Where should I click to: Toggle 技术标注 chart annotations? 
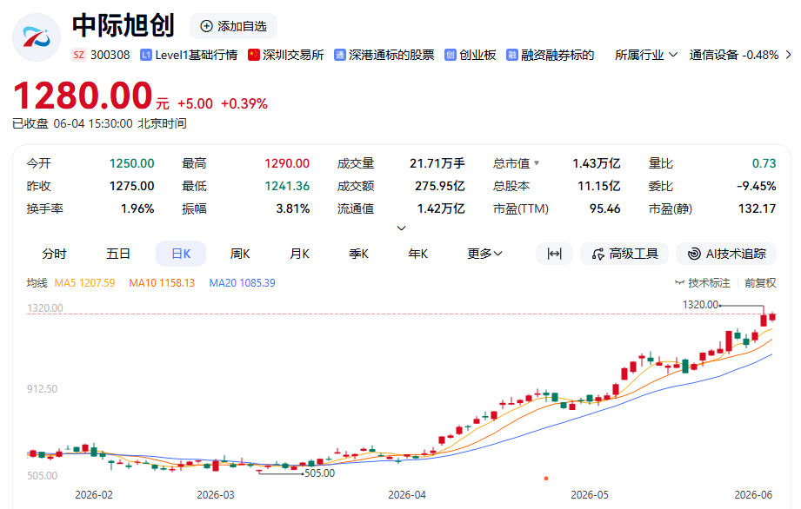(702, 283)
